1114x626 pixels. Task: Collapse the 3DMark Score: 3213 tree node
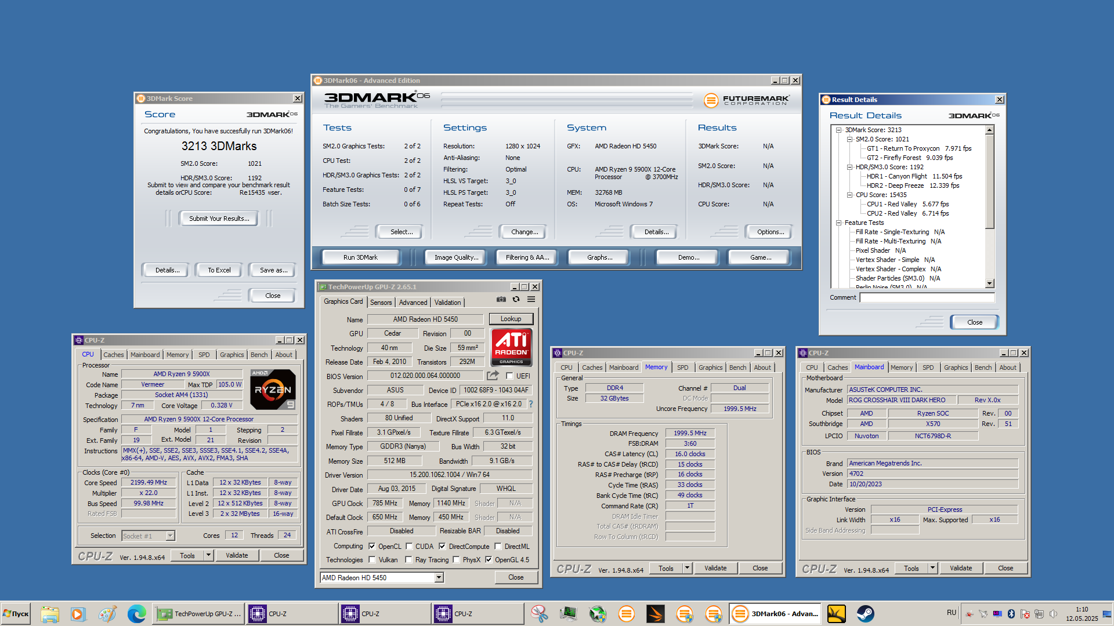tap(839, 130)
